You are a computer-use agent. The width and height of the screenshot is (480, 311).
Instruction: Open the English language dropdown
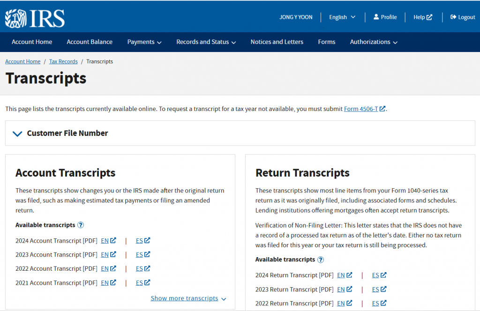coord(342,17)
